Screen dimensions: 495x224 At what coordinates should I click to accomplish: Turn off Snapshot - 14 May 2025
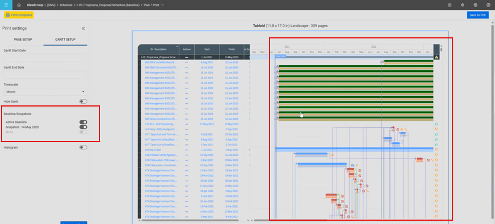click(x=84, y=127)
